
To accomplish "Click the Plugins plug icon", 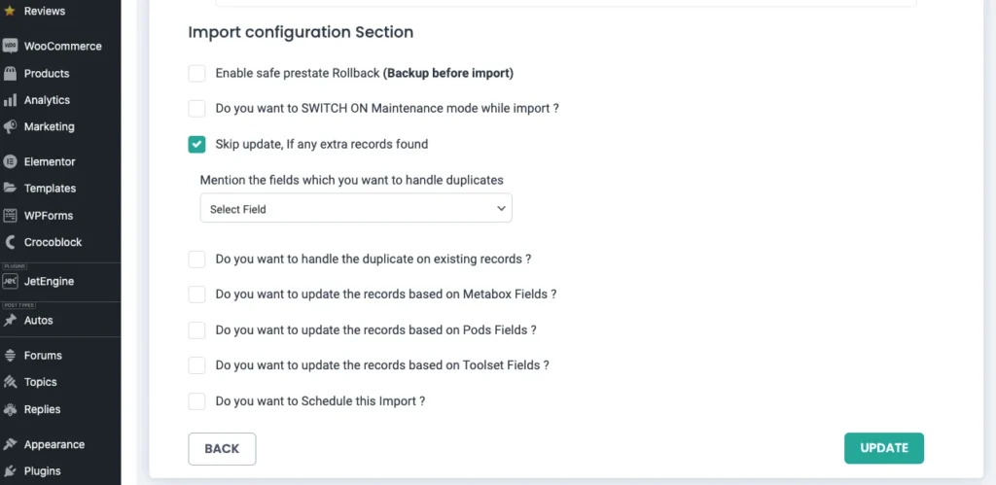I will 11,471.
